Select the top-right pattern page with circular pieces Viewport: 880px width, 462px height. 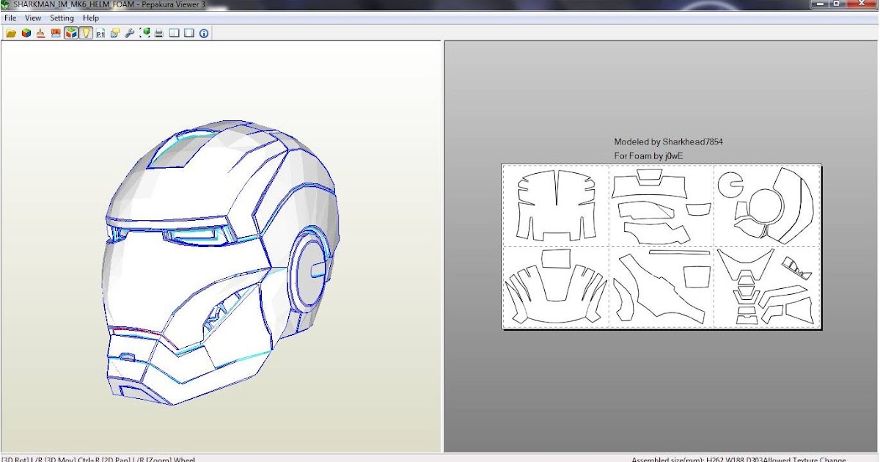coord(766,205)
